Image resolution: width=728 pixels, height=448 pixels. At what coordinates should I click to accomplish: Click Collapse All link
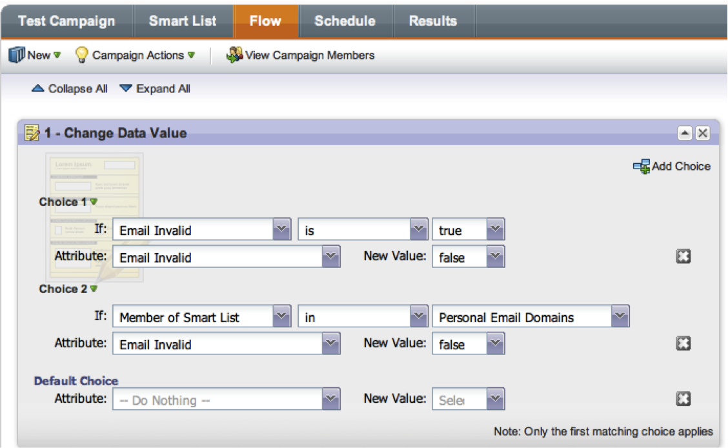pyautogui.click(x=70, y=89)
